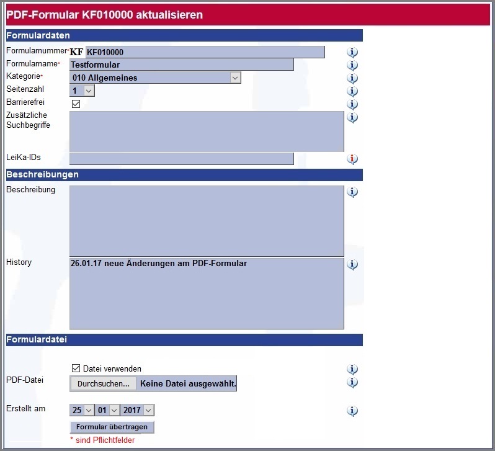Image resolution: width=495 pixels, height=451 pixels.
Task: Click red info icon beside LeiKa-IDs
Action: [x=352, y=159]
